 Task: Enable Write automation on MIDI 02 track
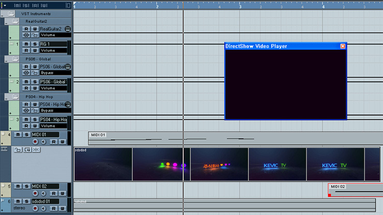pos(62,193)
